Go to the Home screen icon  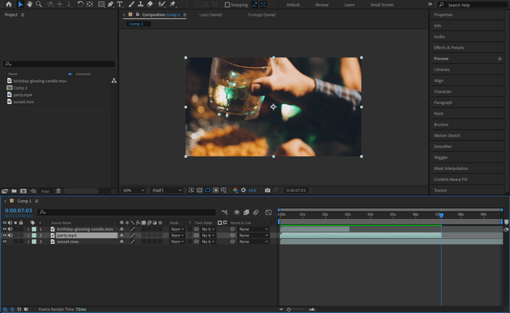coord(9,4)
